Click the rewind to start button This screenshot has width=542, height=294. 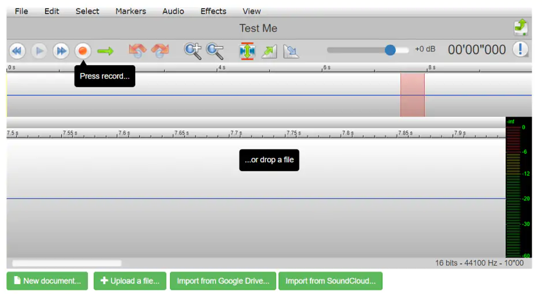17,51
